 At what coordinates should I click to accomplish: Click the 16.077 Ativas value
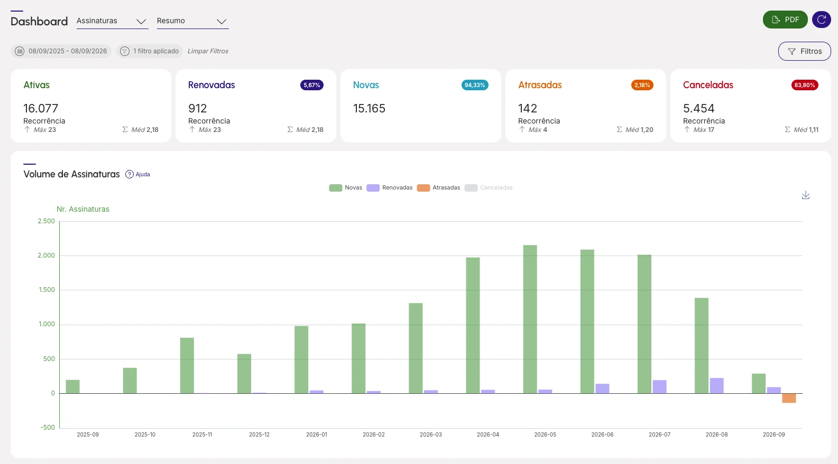[x=41, y=108]
